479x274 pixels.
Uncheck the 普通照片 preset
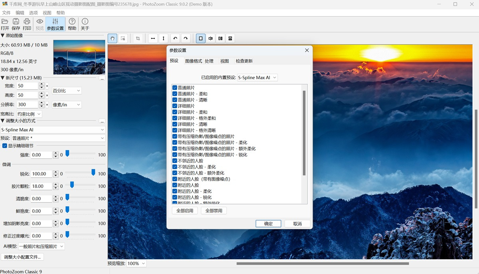(x=174, y=87)
